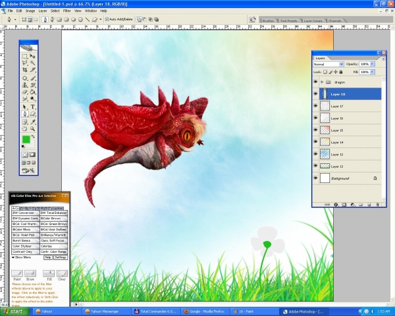
Task: Select the Custom Shape tool in toolbox
Action: click(33, 114)
